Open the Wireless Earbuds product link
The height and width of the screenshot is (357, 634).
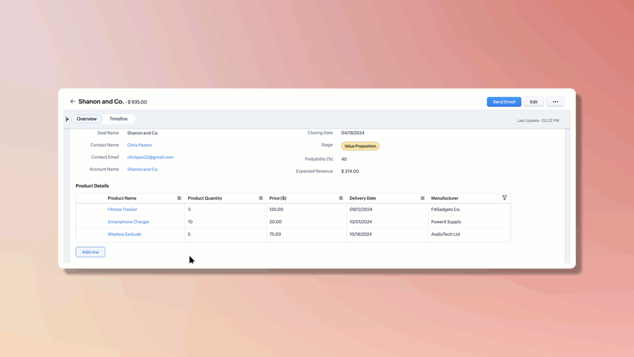(x=125, y=234)
